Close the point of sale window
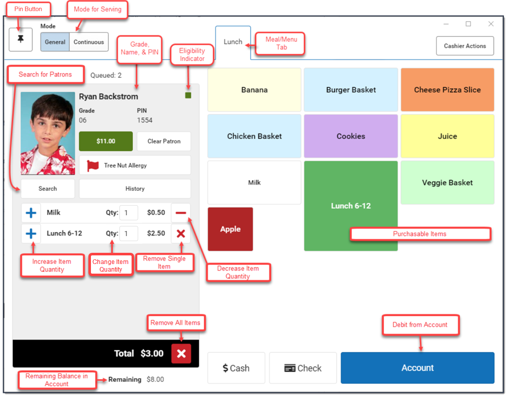The image size is (508, 397). pos(491,24)
